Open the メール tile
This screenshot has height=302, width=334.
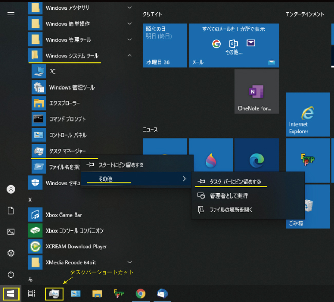tap(233, 45)
